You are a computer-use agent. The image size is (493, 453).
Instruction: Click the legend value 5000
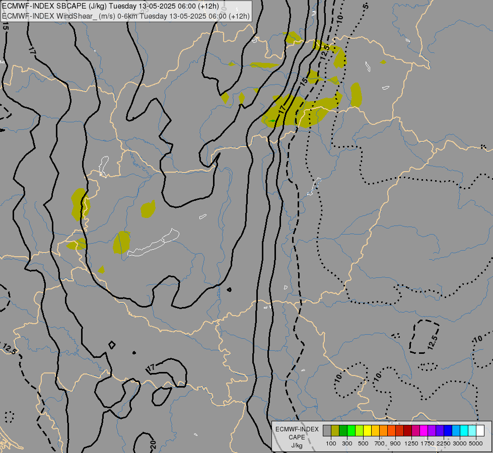pyautogui.click(x=476, y=443)
